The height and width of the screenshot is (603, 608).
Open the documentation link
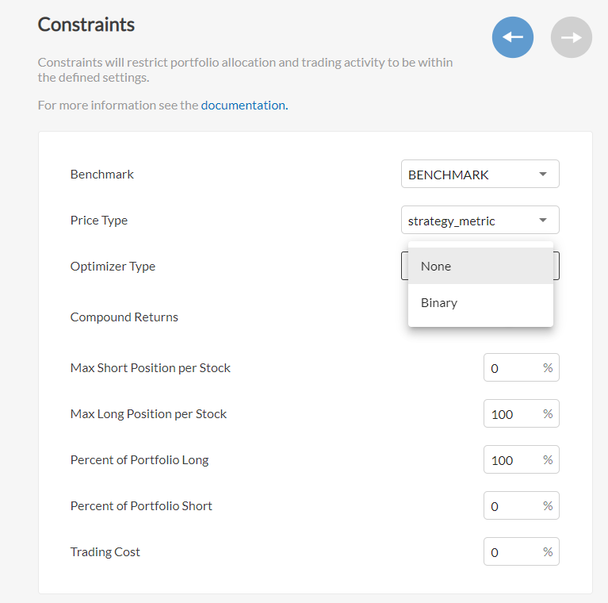244,106
